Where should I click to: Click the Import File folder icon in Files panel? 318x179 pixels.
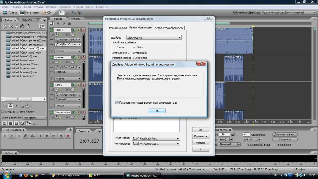[x=5, y=26]
